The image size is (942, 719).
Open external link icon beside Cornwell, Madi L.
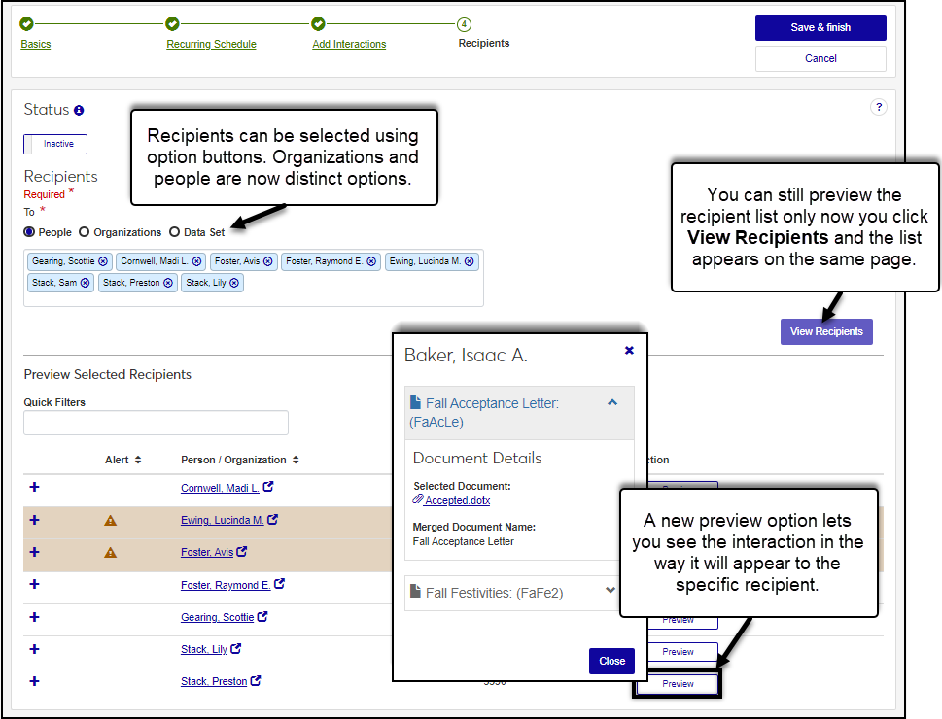(268, 487)
